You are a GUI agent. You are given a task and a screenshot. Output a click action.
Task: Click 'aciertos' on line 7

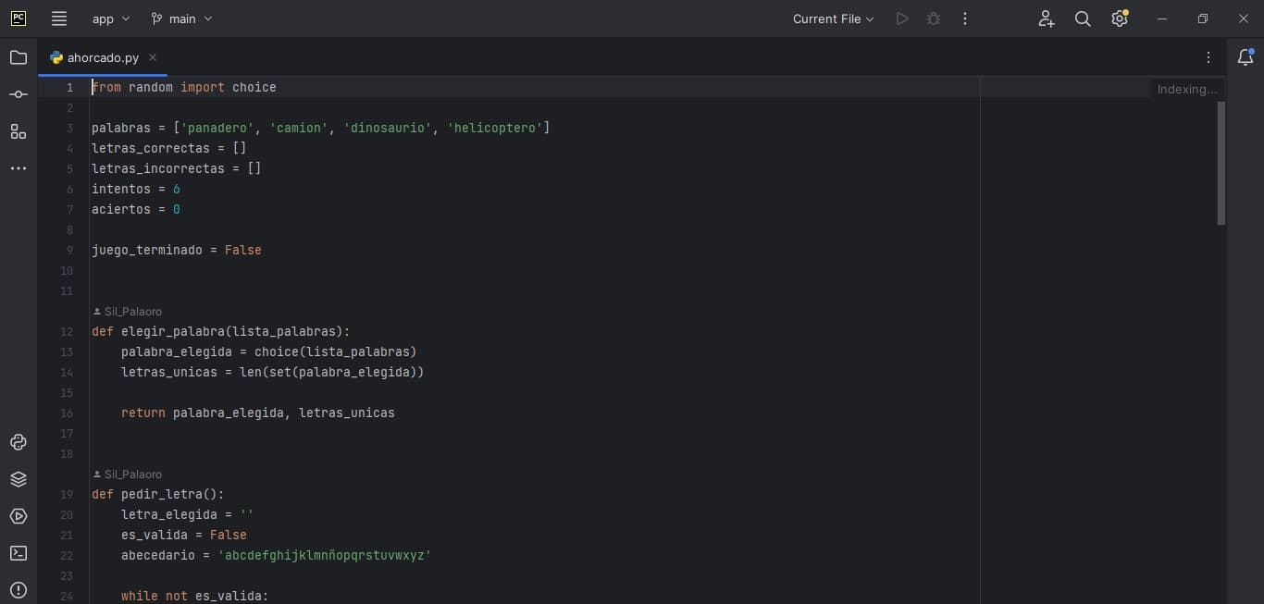pyautogui.click(x=121, y=209)
